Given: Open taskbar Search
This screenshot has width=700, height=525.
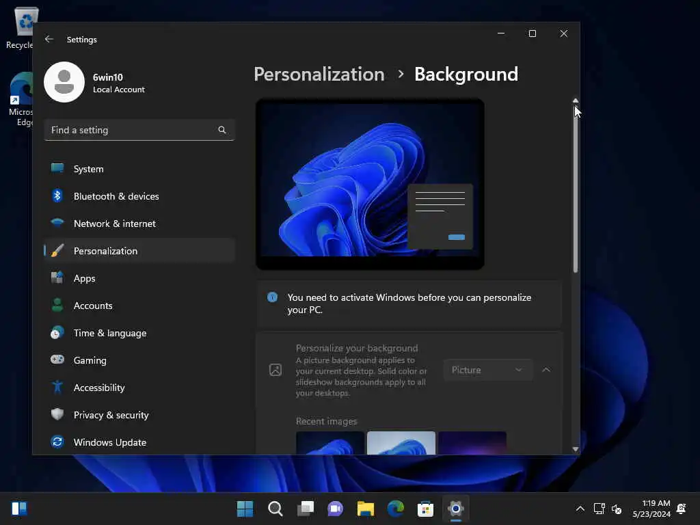Looking at the screenshot, I should (275, 509).
